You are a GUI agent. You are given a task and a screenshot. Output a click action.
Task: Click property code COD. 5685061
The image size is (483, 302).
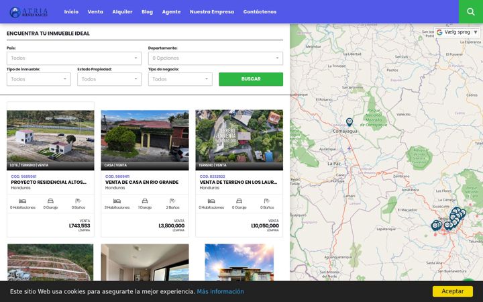point(23,177)
